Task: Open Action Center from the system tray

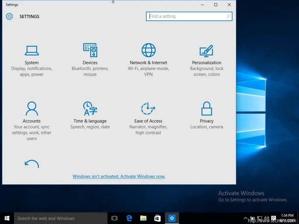Action: pos(274,218)
